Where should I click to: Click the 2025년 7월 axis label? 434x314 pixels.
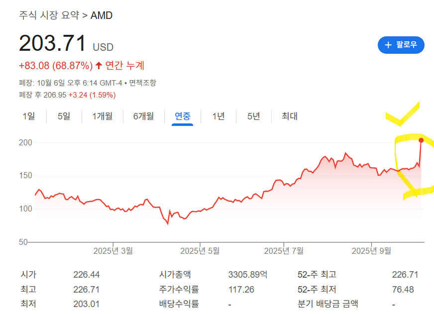(284, 251)
